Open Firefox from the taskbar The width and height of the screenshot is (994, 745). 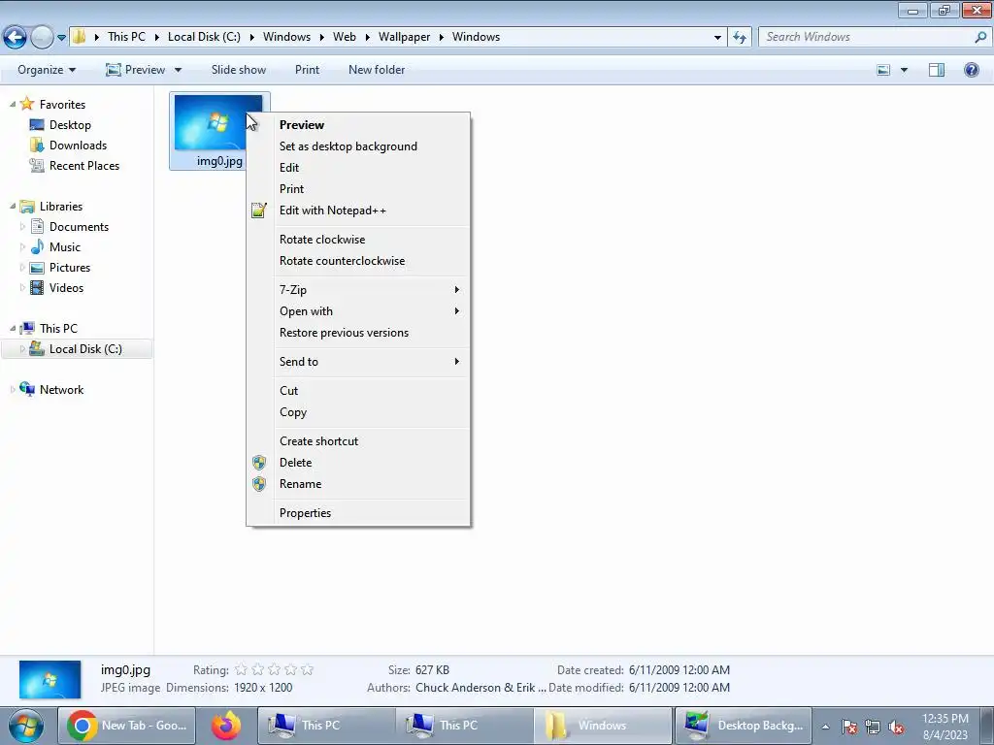pyautogui.click(x=225, y=726)
